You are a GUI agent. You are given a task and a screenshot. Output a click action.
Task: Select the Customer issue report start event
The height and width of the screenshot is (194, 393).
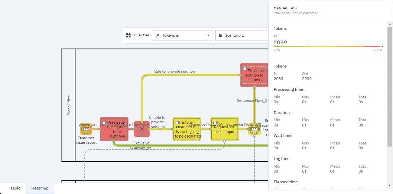tap(86, 129)
